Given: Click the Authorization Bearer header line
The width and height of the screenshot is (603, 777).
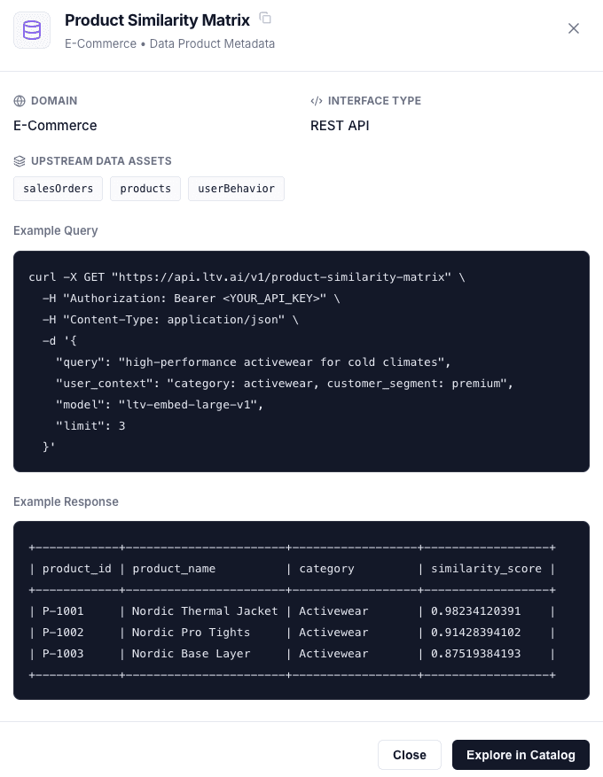Looking at the screenshot, I should click(186, 299).
